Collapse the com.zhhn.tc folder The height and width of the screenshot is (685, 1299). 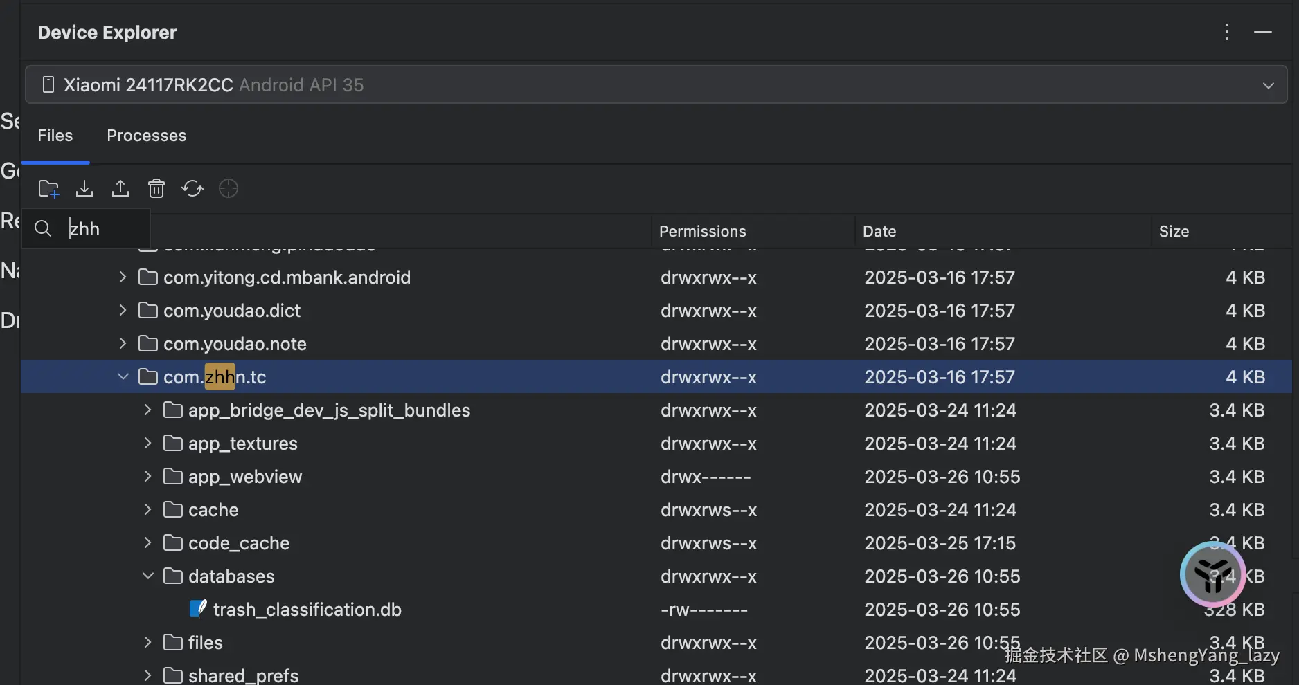click(x=123, y=376)
